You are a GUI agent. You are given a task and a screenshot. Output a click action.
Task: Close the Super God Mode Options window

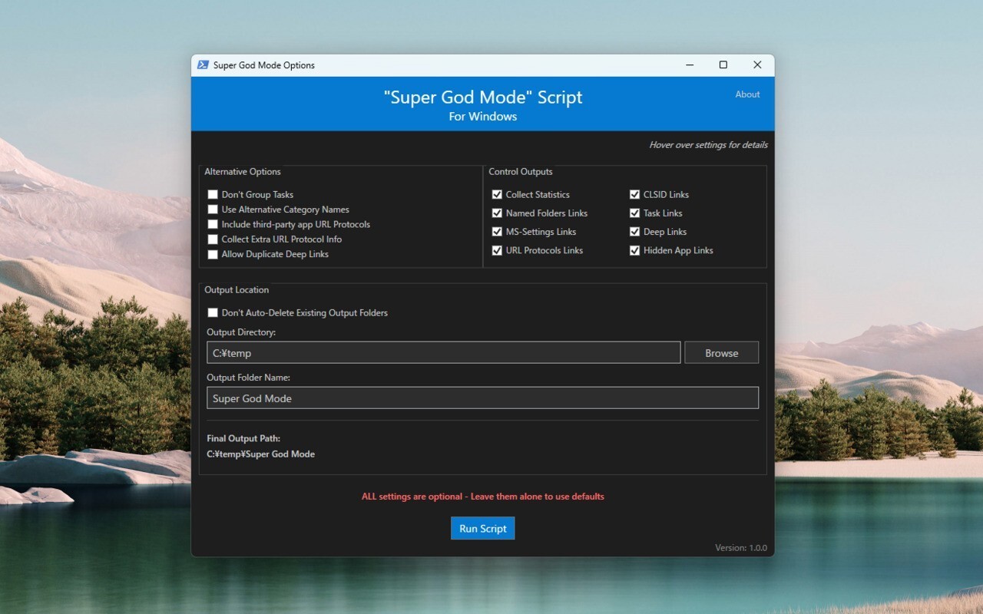coord(757,65)
